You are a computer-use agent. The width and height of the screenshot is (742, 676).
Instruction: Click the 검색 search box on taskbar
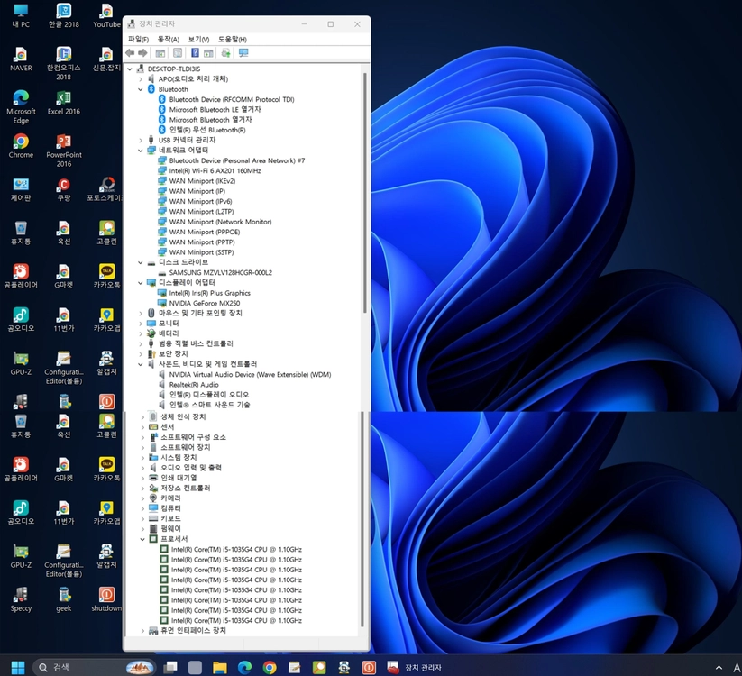click(94, 668)
